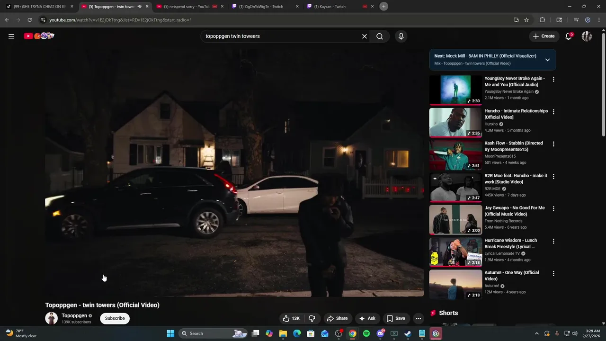Screen dimensions: 606x341
Task: Dislike the video with the thumbs down
Action: click(x=312, y=318)
